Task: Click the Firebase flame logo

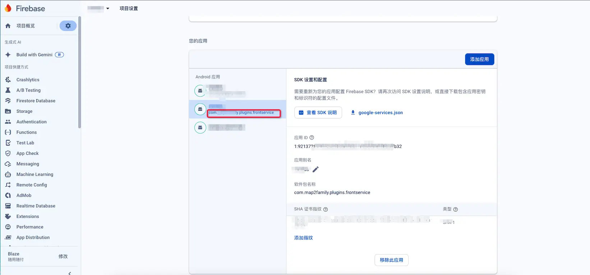Action: [8, 8]
